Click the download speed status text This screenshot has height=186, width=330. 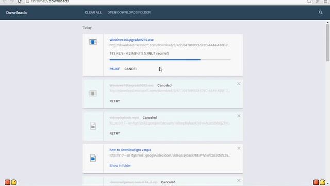pyautogui.click(x=139, y=53)
